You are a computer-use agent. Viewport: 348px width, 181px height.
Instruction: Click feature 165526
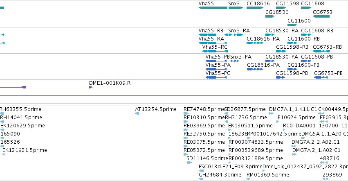coord(2,146)
